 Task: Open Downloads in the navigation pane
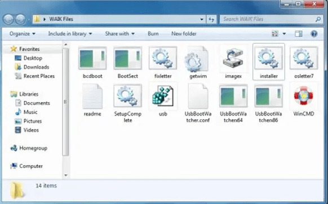coord(37,67)
